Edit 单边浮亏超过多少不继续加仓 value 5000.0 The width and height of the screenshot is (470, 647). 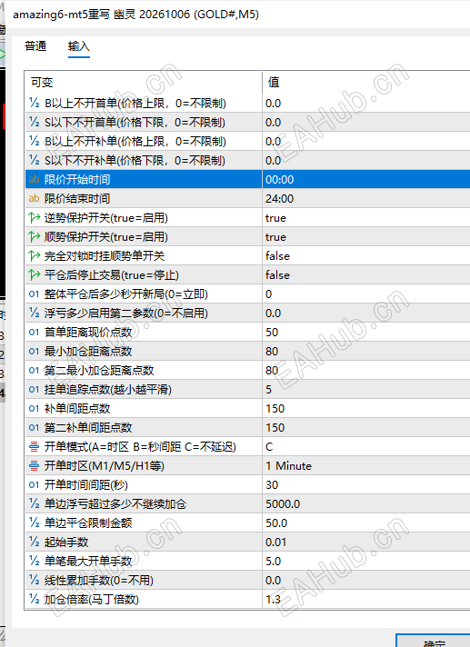(x=366, y=503)
